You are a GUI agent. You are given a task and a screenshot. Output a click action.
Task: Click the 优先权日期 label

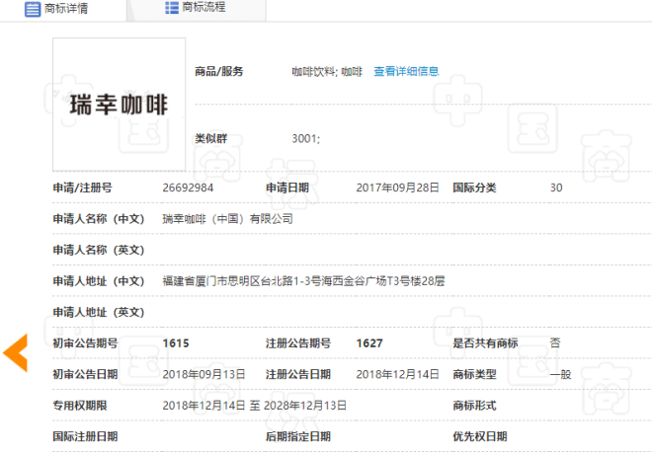click(480, 436)
